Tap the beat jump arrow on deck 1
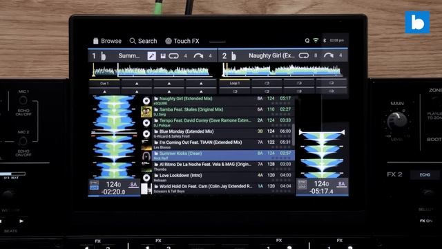442x249 pixels. click(198, 56)
